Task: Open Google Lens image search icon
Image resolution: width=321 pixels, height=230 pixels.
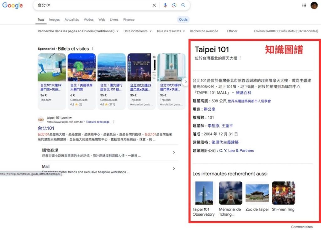Action: click(174, 5)
